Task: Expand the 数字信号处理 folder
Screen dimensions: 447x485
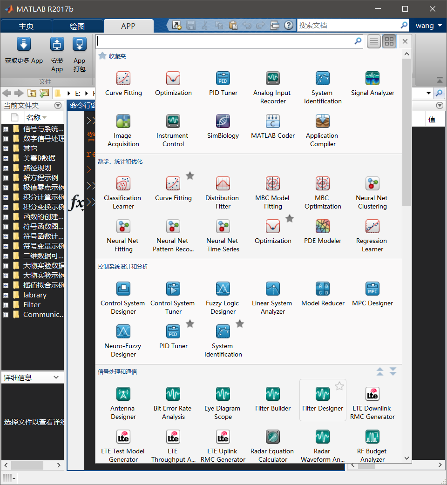Action: [6, 139]
